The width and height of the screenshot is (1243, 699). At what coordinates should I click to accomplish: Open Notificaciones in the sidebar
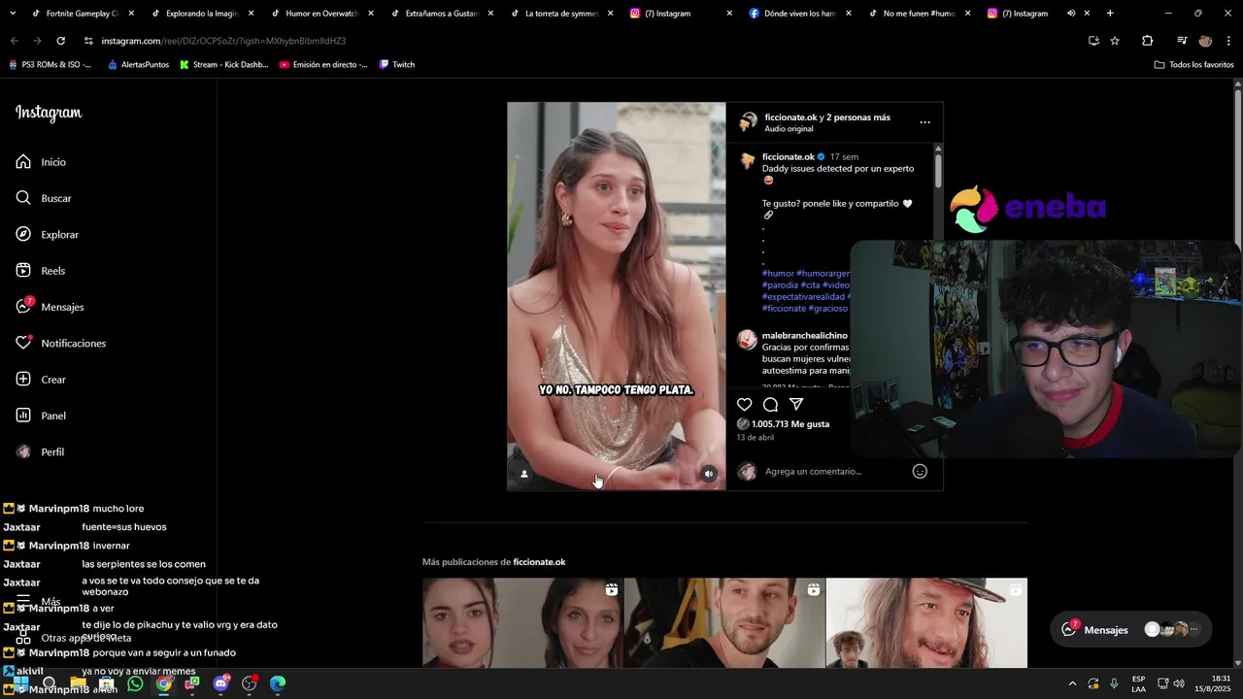pos(60,344)
